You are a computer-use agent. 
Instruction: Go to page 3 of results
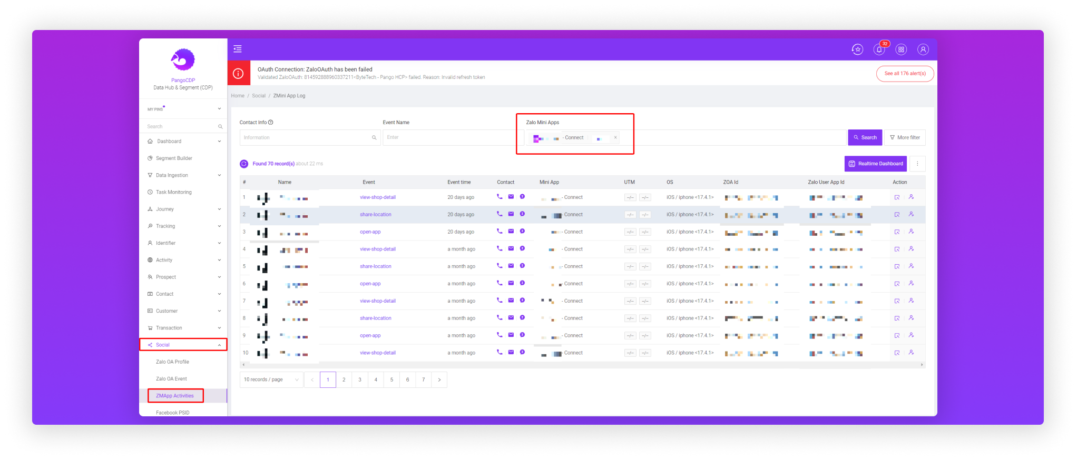click(360, 379)
